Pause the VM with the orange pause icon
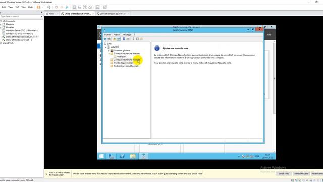The image size is (323, 182). click(38, 7)
